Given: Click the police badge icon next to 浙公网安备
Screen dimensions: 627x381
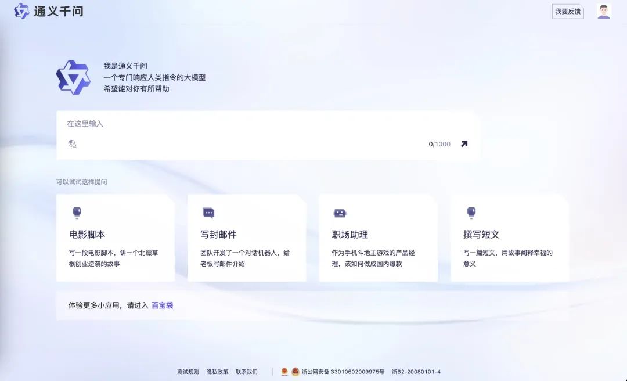Looking at the screenshot, I should click(295, 372).
